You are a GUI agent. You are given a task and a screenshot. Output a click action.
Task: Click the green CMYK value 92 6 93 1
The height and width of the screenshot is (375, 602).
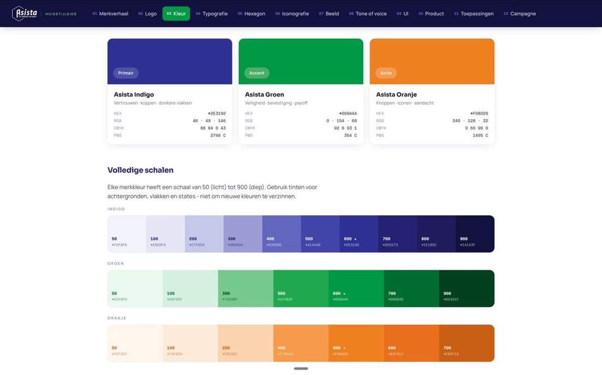(x=345, y=128)
